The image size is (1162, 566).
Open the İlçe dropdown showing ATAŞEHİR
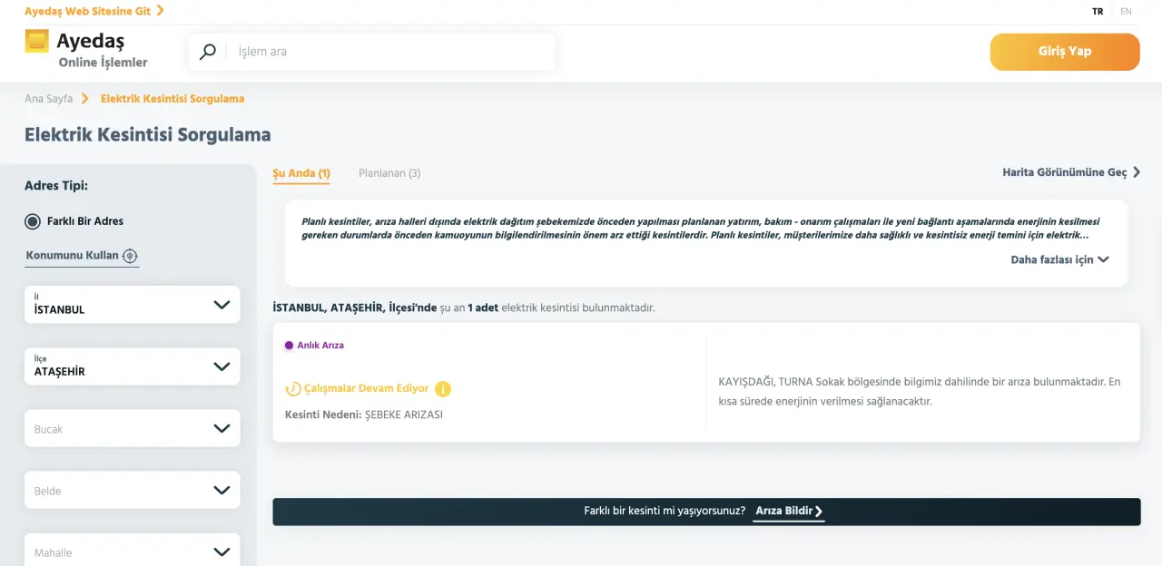coord(133,366)
